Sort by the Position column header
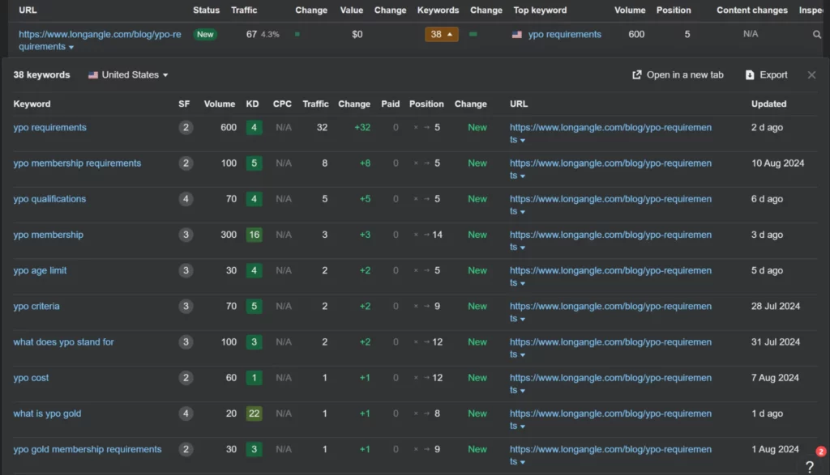Image resolution: width=830 pixels, height=475 pixels. [x=427, y=104]
